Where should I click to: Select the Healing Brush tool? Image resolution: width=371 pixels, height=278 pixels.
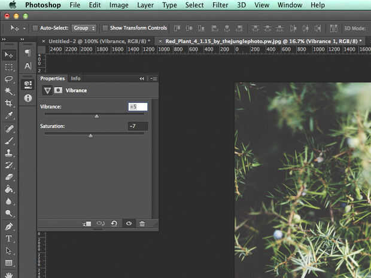9,129
